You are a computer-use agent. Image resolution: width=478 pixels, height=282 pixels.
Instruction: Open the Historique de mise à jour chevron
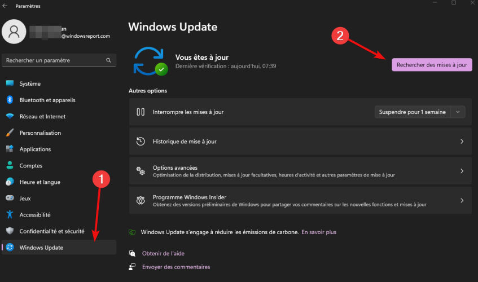462,142
